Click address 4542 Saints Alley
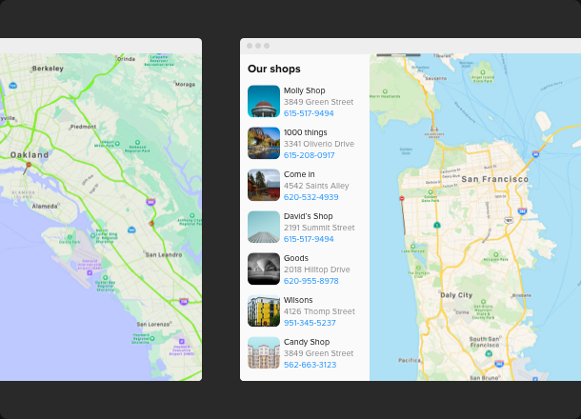This screenshot has width=581, height=419. (316, 186)
